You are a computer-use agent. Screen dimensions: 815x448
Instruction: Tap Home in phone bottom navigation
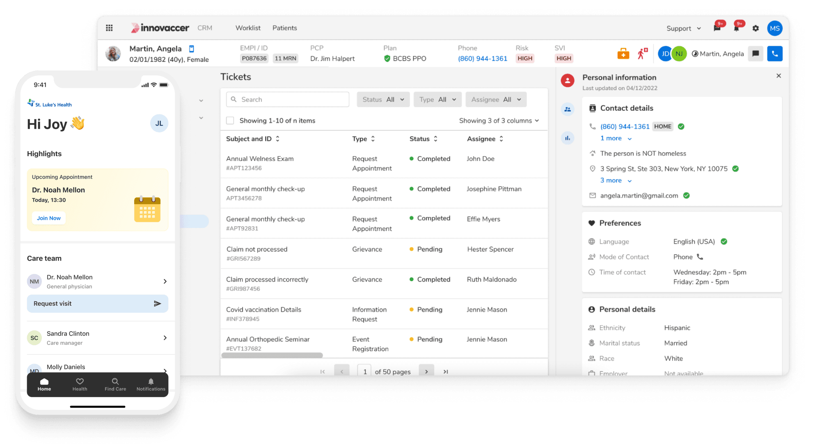[x=44, y=384]
